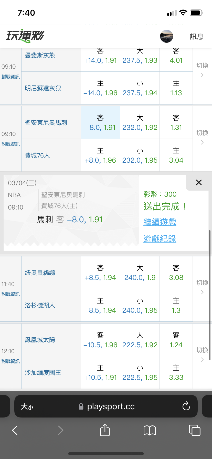Open Safari tabs overview icon

[x=195, y=430]
